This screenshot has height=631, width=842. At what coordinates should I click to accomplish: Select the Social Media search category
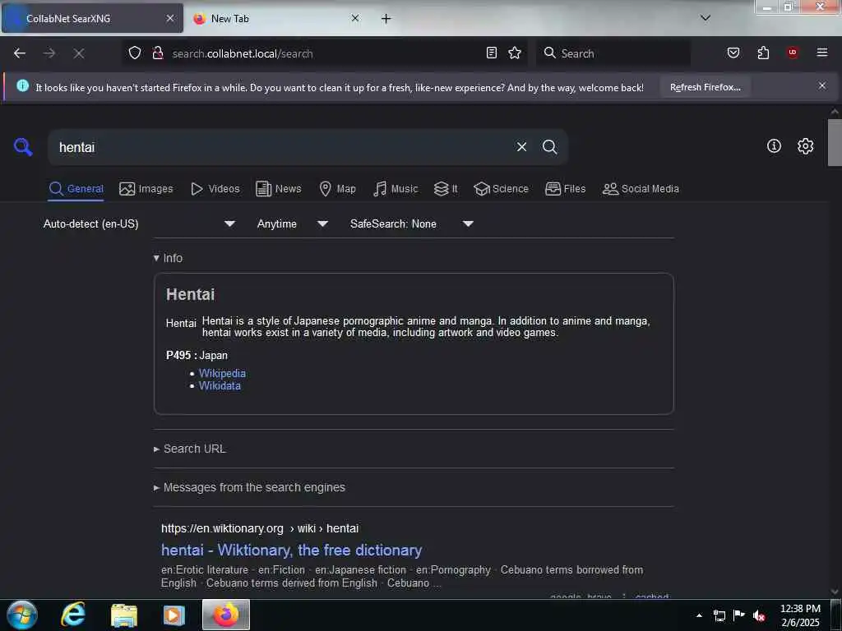(641, 189)
